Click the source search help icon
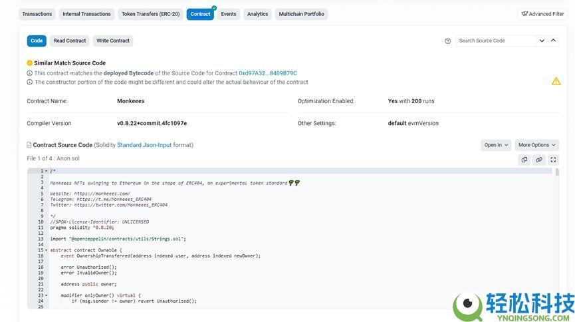 click(448, 41)
